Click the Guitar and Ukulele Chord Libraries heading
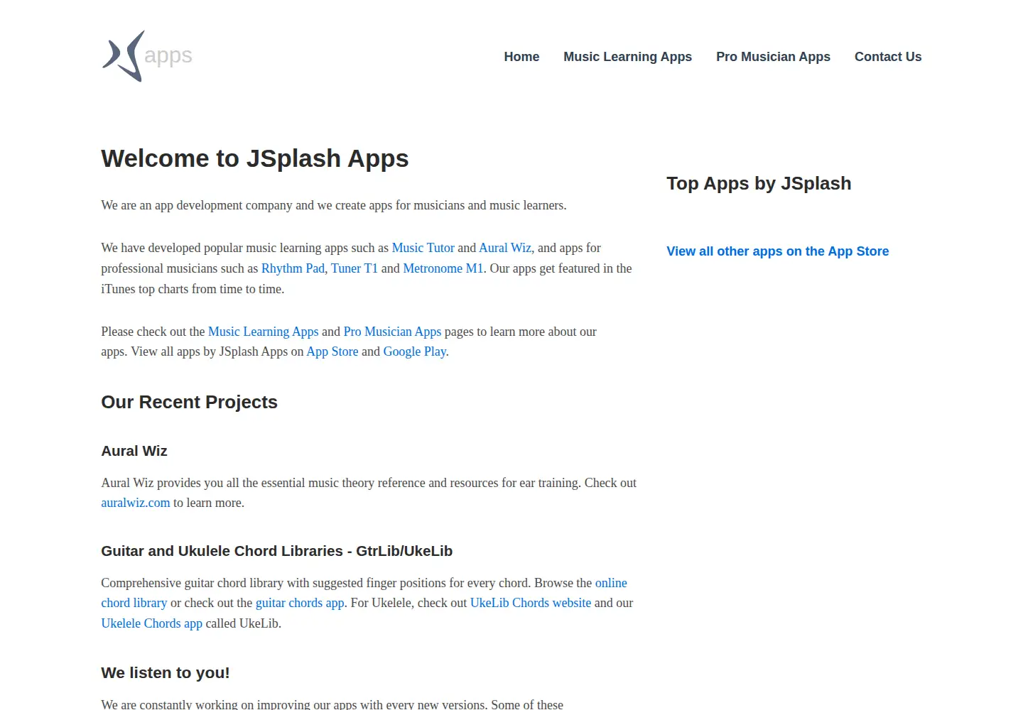The height and width of the screenshot is (710, 1023). (x=277, y=551)
